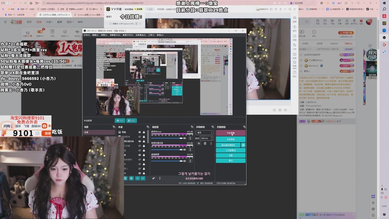Toggle 工作室模式 button in OBS controls
This screenshot has height=219, width=389.
pos(230,150)
